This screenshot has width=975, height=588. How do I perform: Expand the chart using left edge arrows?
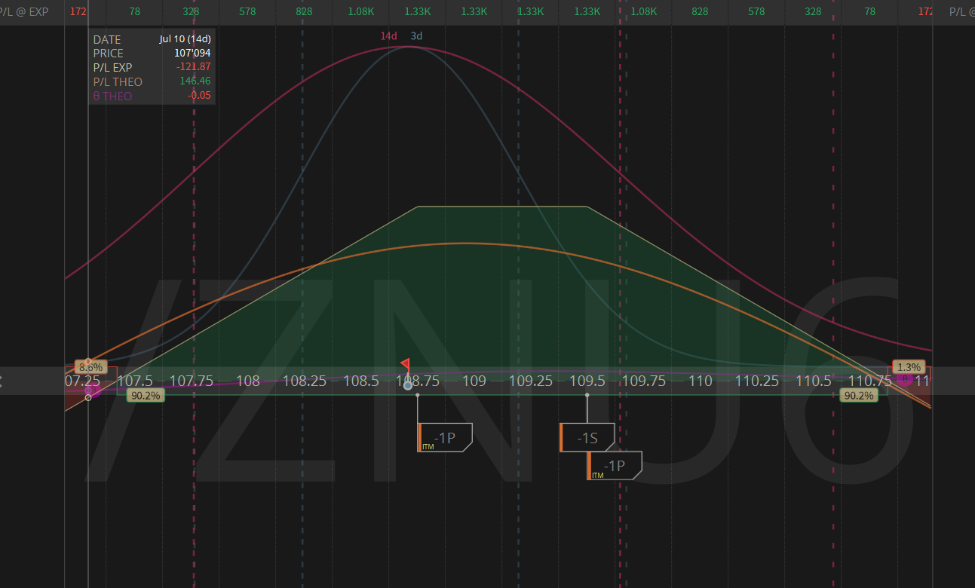point(2,381)
